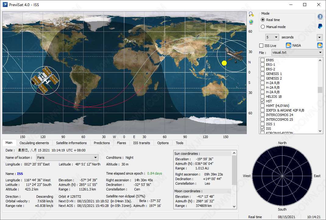Open the Name of location dropdown
The image size is (326, 220).
[x=67, y=158]
